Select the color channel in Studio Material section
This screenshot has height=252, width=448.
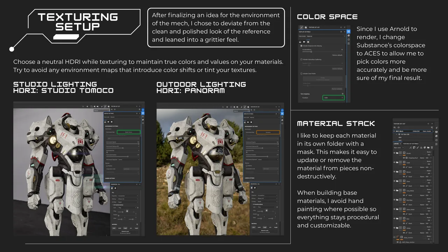114,228
